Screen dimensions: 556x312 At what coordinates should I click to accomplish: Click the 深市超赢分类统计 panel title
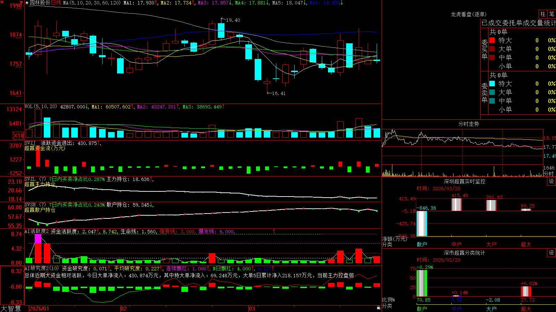pyautogui.click(x=464, y=253)
